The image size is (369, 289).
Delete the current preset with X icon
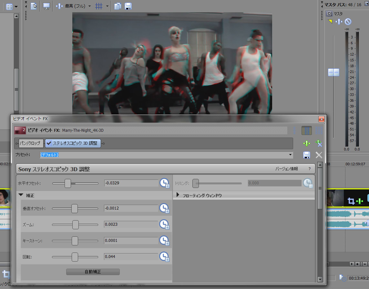tap(319, 155)
